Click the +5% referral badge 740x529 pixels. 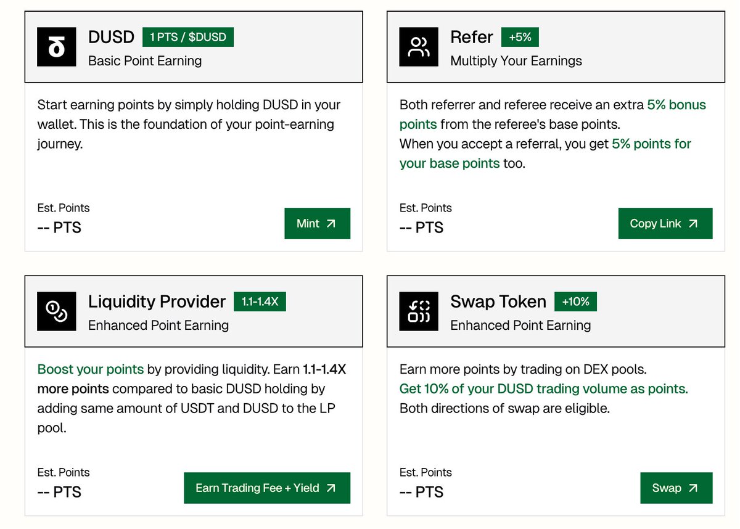tap(520, 37)
